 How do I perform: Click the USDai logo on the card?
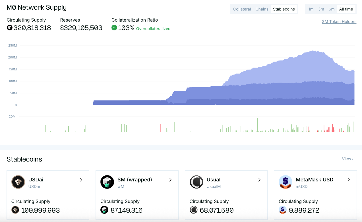[x=18, y=182]
